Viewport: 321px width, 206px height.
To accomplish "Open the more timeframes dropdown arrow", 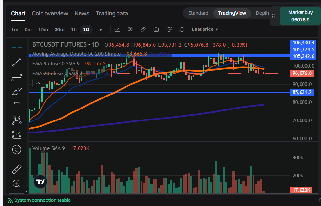I will pos(101,30).
